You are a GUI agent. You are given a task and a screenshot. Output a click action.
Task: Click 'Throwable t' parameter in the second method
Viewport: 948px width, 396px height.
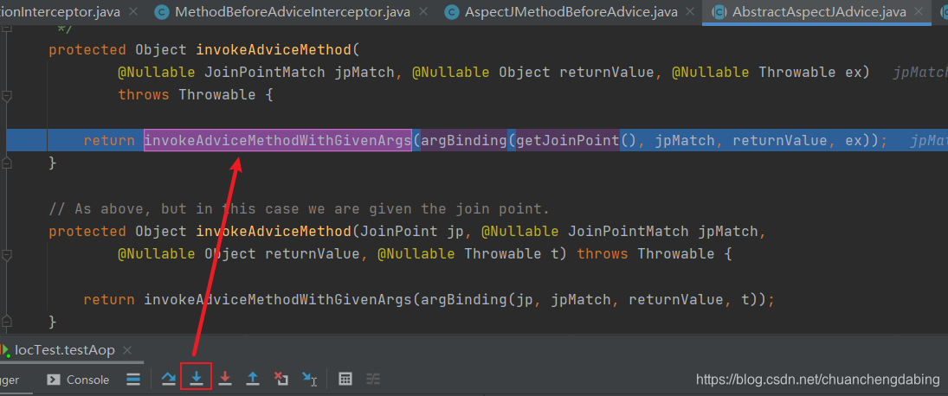click(x=510, y=254)
